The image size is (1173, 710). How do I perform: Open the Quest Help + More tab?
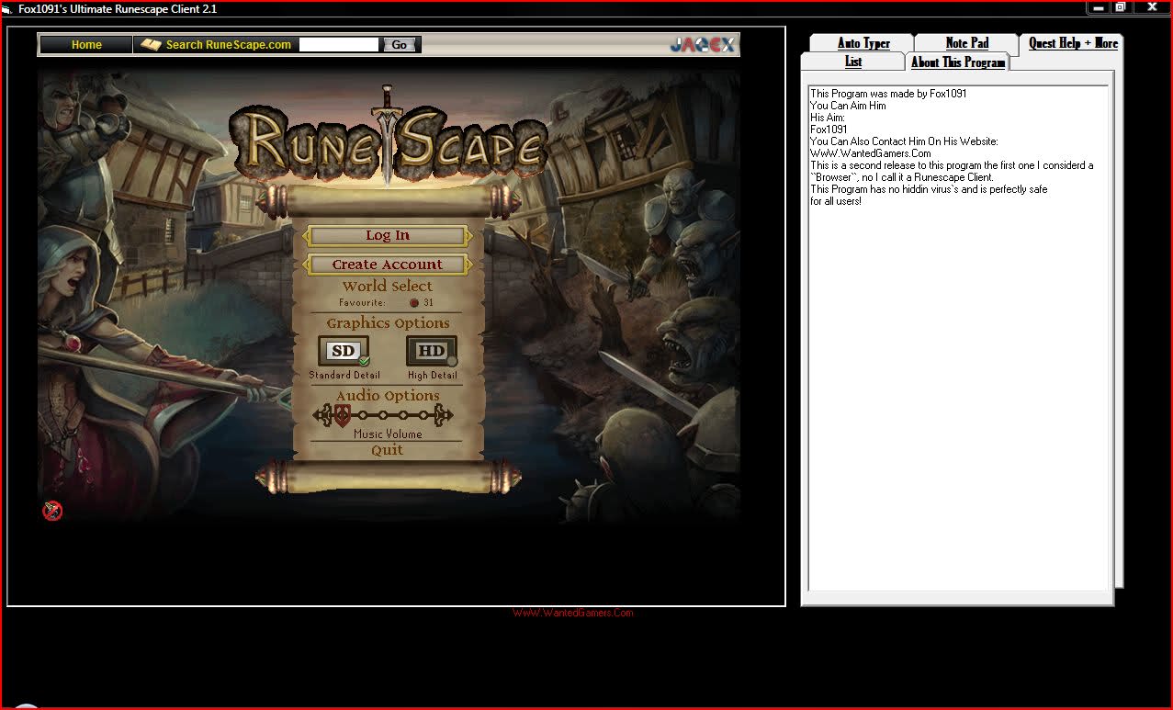pos(1073,43)
